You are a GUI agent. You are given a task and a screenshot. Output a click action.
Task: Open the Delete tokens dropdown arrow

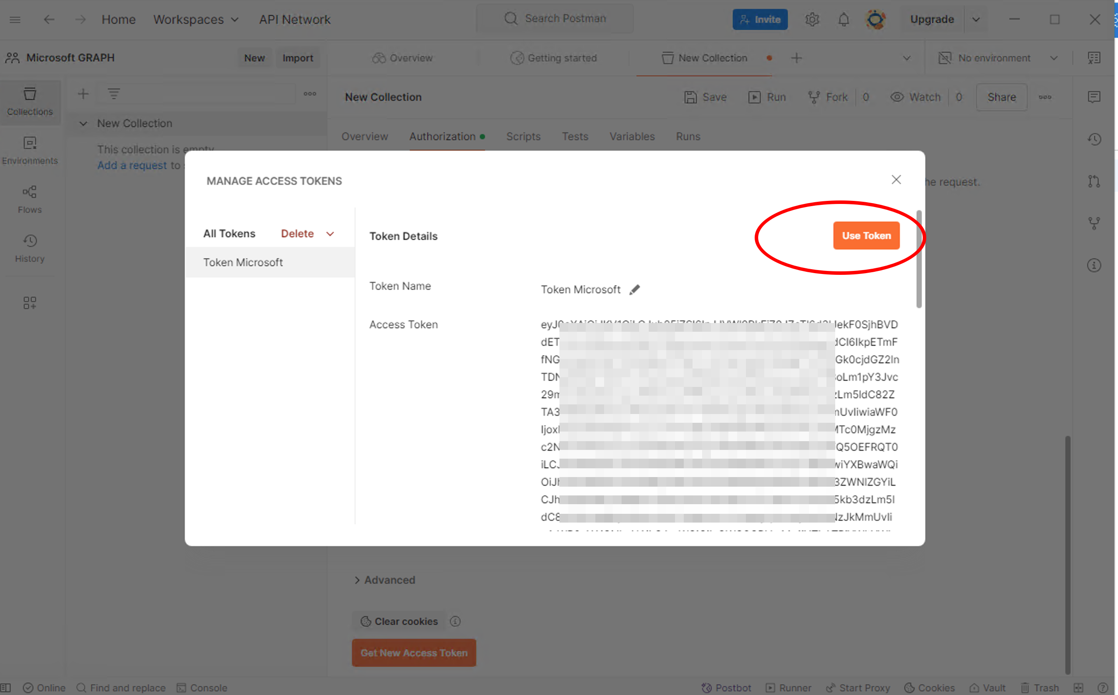click(x=330, y=234)
